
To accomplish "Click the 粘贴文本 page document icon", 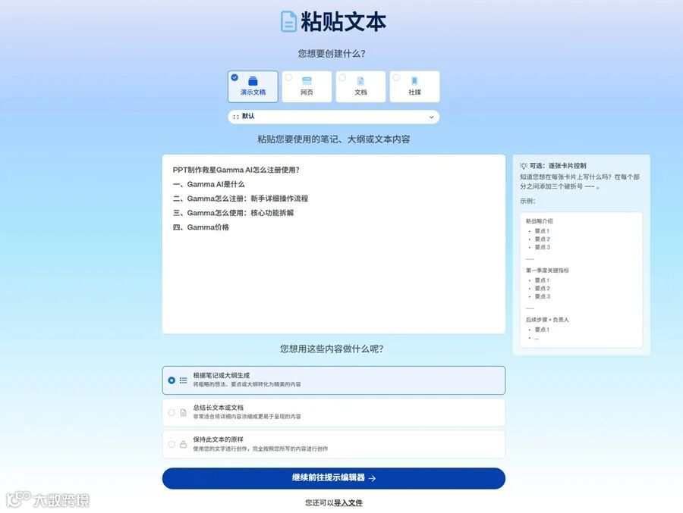I will pyautogui.click(x=288, y=21).
